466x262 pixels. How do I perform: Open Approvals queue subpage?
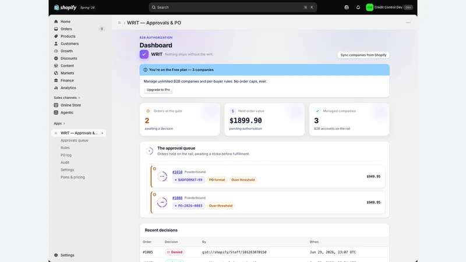(75, 140)
